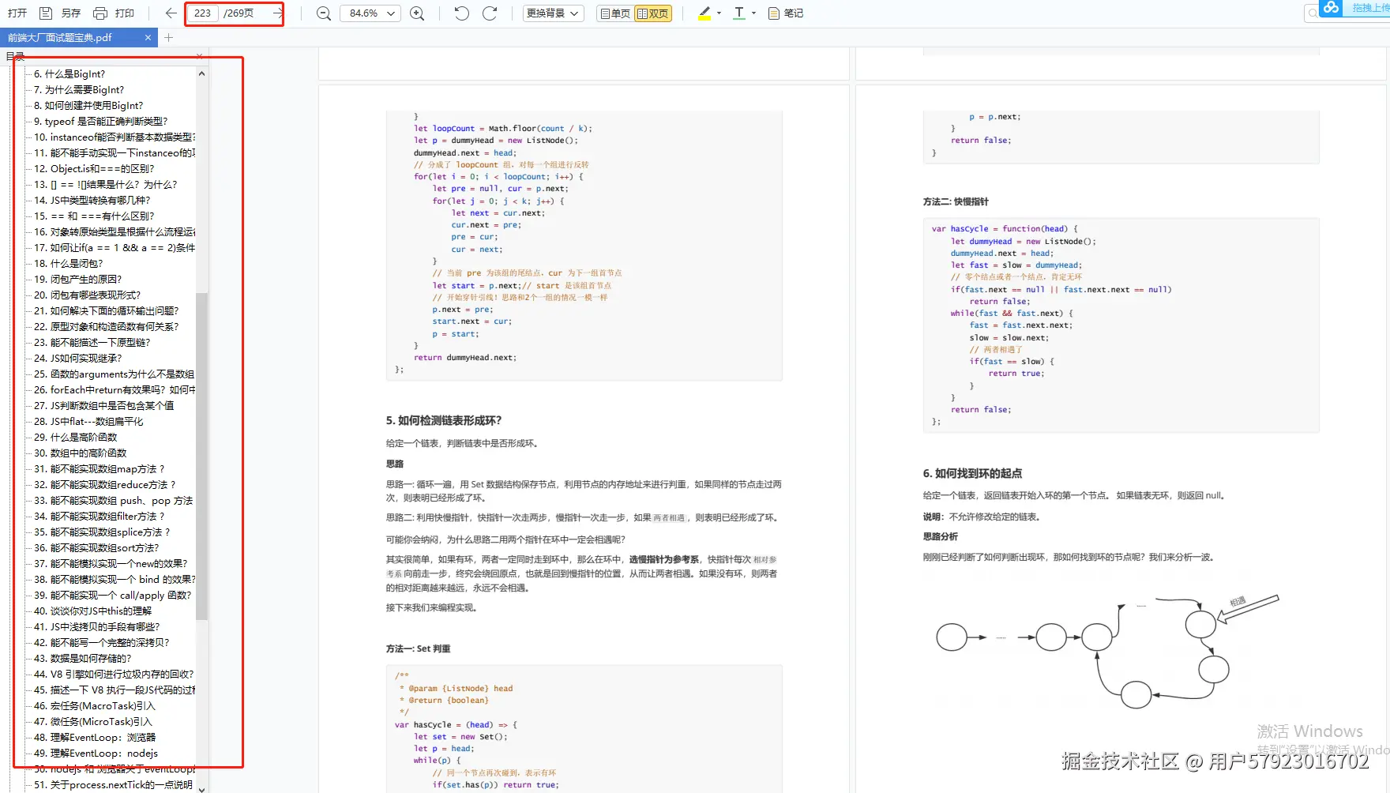Open the highlighter color dropdown arrow
Screen dimensions: 1390x793
[719, 13]
